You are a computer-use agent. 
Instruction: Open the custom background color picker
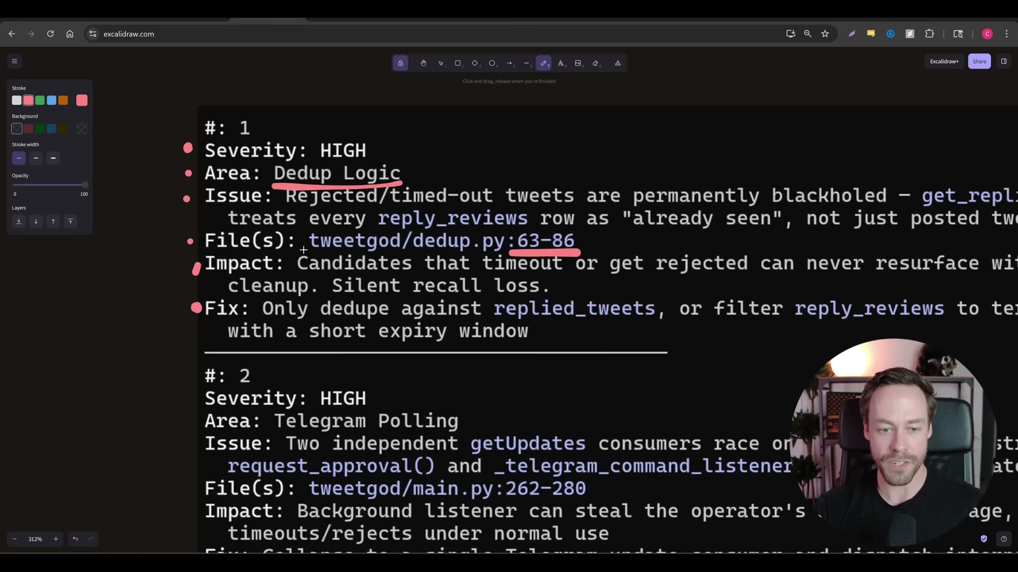[x=82, y=128]
